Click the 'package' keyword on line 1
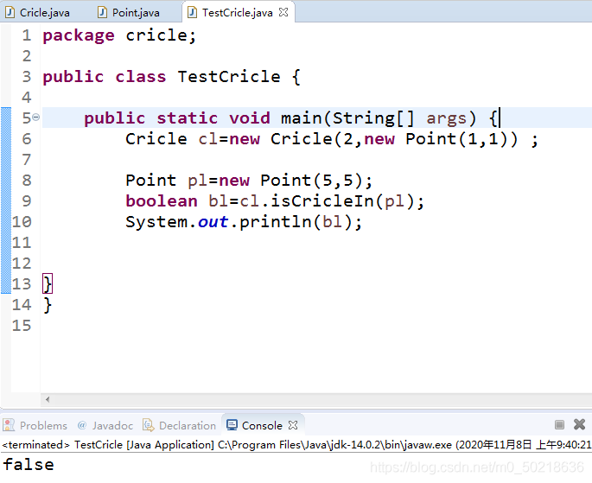Image resolution: width=592 pixels, height=483 pixels. [x=79, y=35]
